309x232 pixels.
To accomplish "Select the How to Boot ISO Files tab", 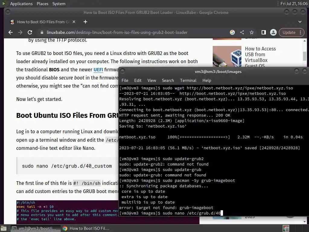I will (43, 22).
